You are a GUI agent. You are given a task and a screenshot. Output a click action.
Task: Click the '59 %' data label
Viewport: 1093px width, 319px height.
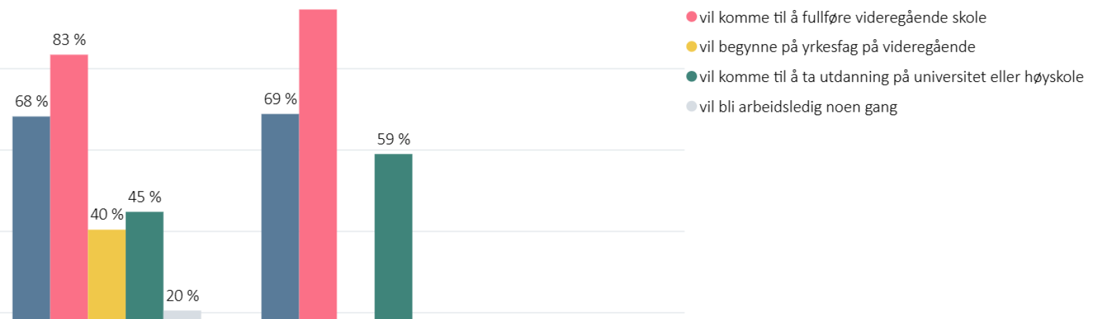393,140
